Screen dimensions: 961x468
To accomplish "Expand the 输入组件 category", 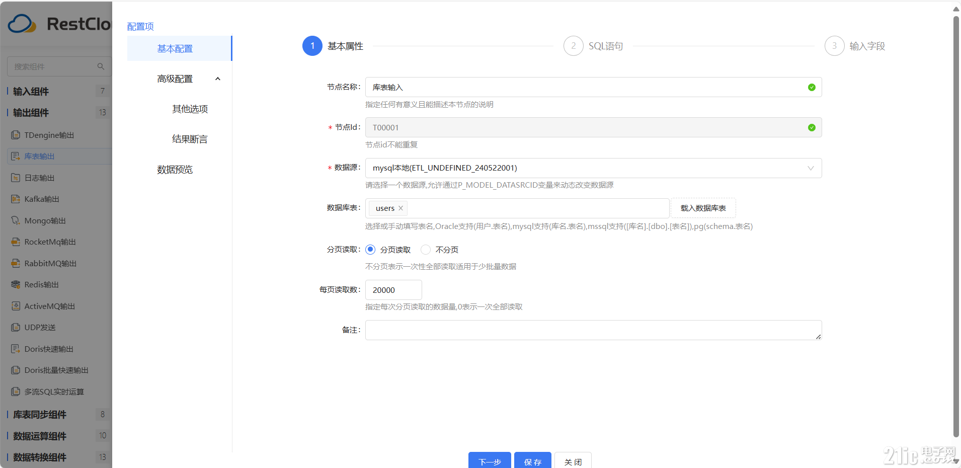I will click(x=31, y=91).
